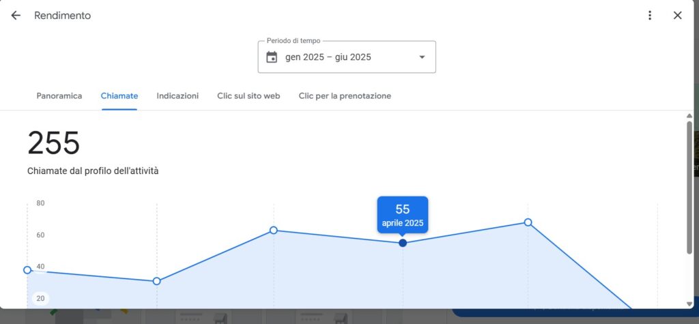The image size is (699, 324).
Task: Select the Chiamate tab
Action: (x=119, y=96)
